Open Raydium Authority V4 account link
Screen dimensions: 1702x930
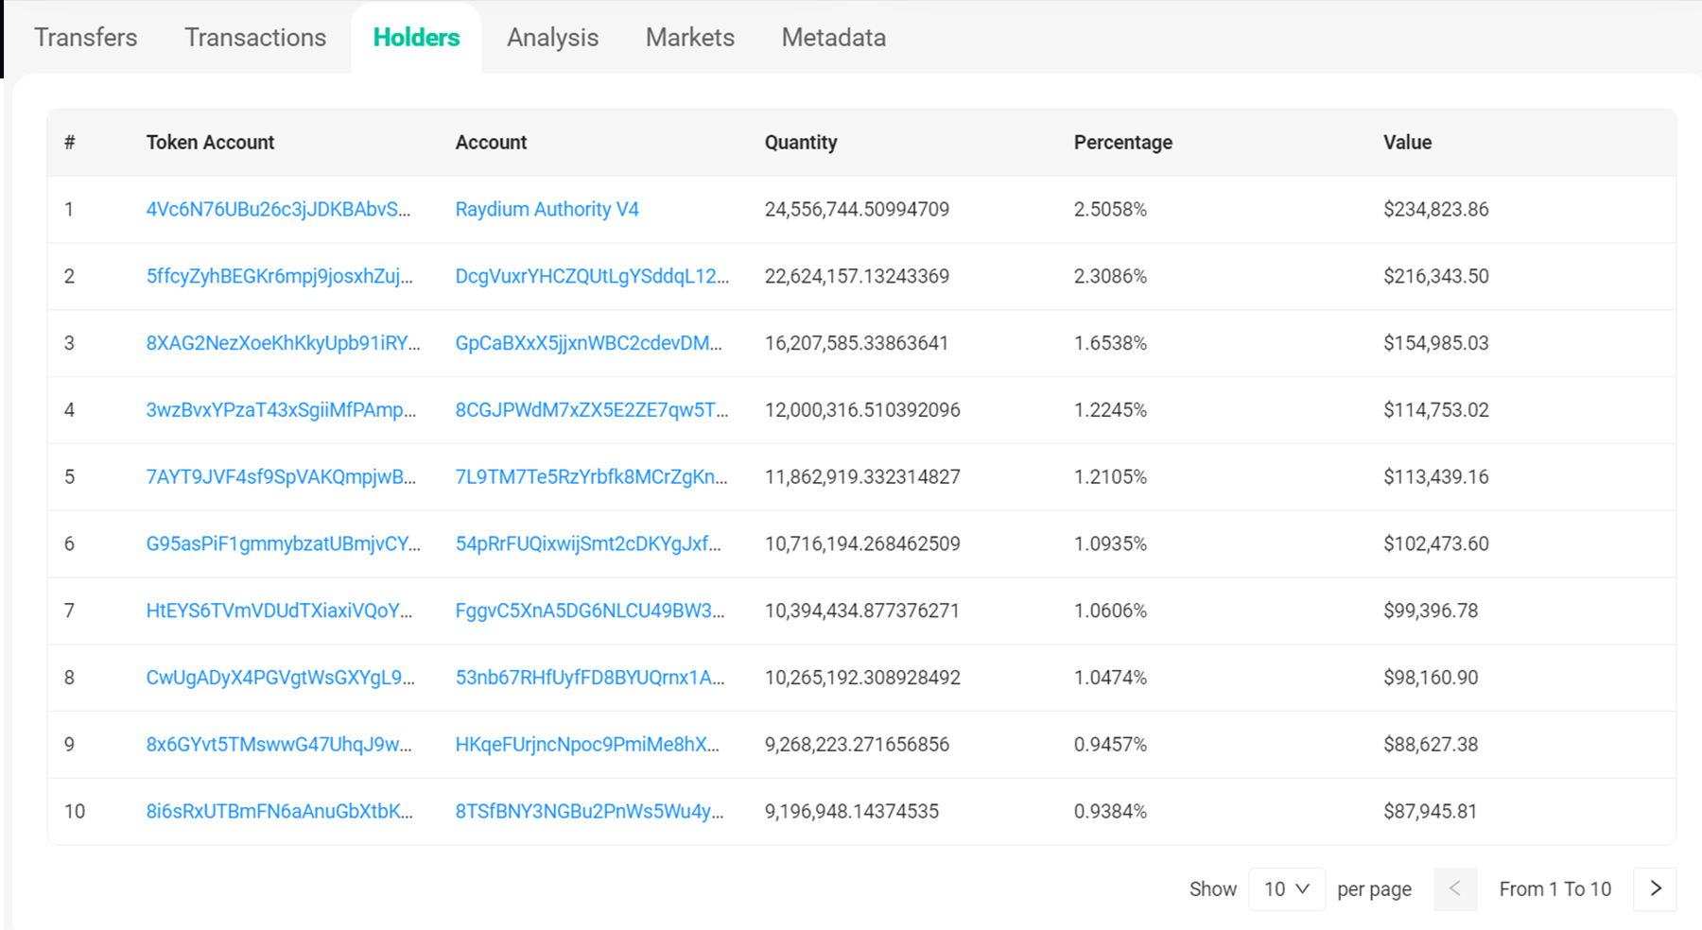547,209
